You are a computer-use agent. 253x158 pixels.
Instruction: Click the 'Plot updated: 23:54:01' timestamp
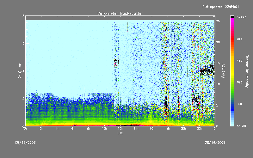click(x=220, y=7)
